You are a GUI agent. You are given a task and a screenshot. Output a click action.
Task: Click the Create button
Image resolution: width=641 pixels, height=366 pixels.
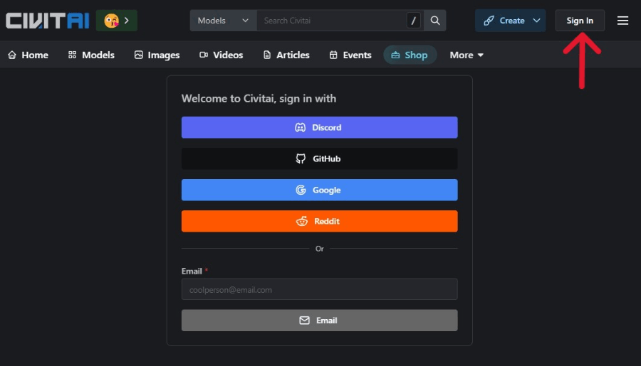tap(504, 21)
